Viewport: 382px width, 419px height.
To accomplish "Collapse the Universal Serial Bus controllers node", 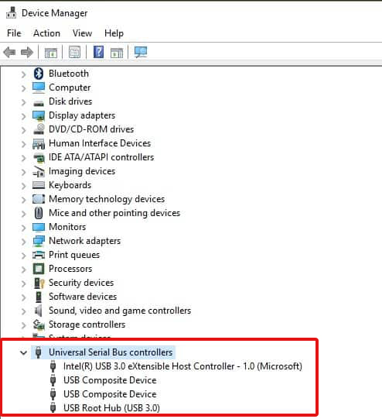I will pos(23,352).
